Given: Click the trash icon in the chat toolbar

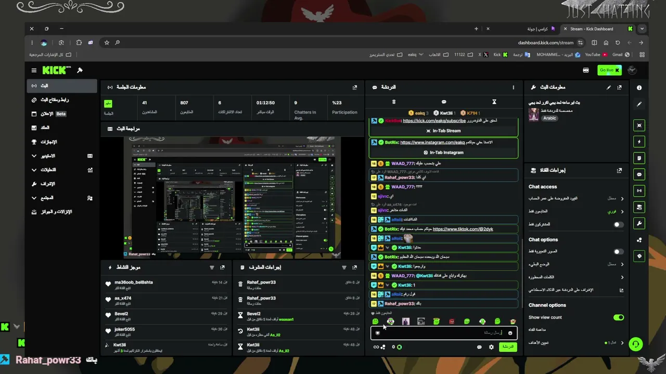Looking at the screenshot, I should click(x=393, y=102).
